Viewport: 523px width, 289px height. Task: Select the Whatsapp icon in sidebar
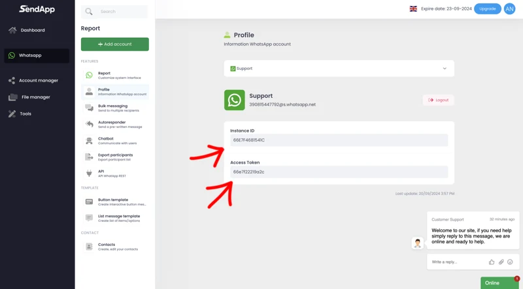[12, 55]
